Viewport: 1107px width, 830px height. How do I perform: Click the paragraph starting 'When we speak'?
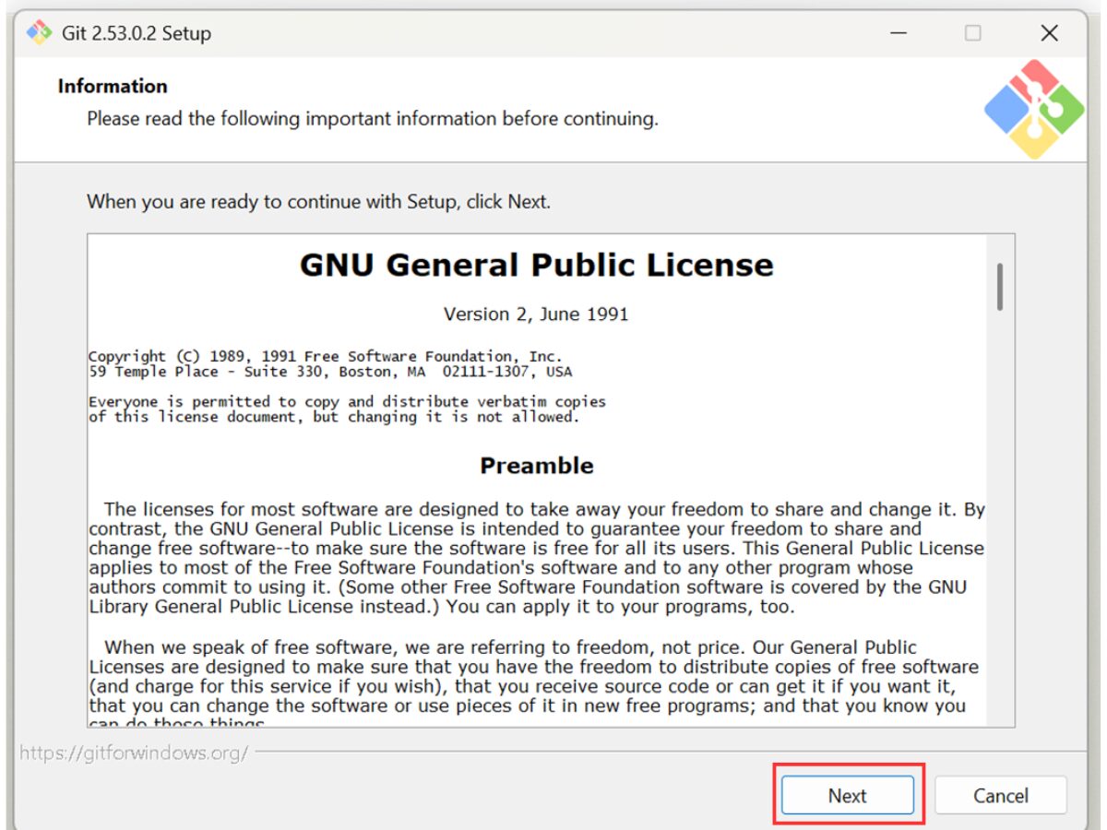[x=535, y=676]
